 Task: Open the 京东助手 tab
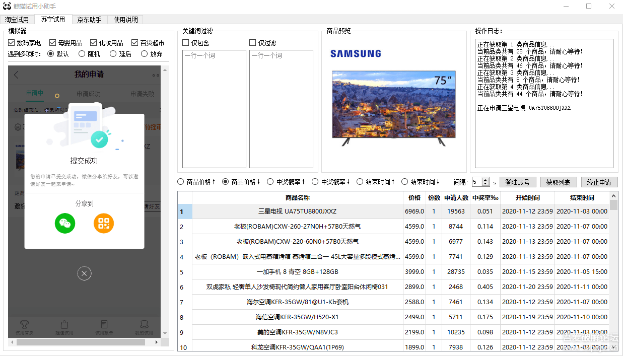click(89, 20)
